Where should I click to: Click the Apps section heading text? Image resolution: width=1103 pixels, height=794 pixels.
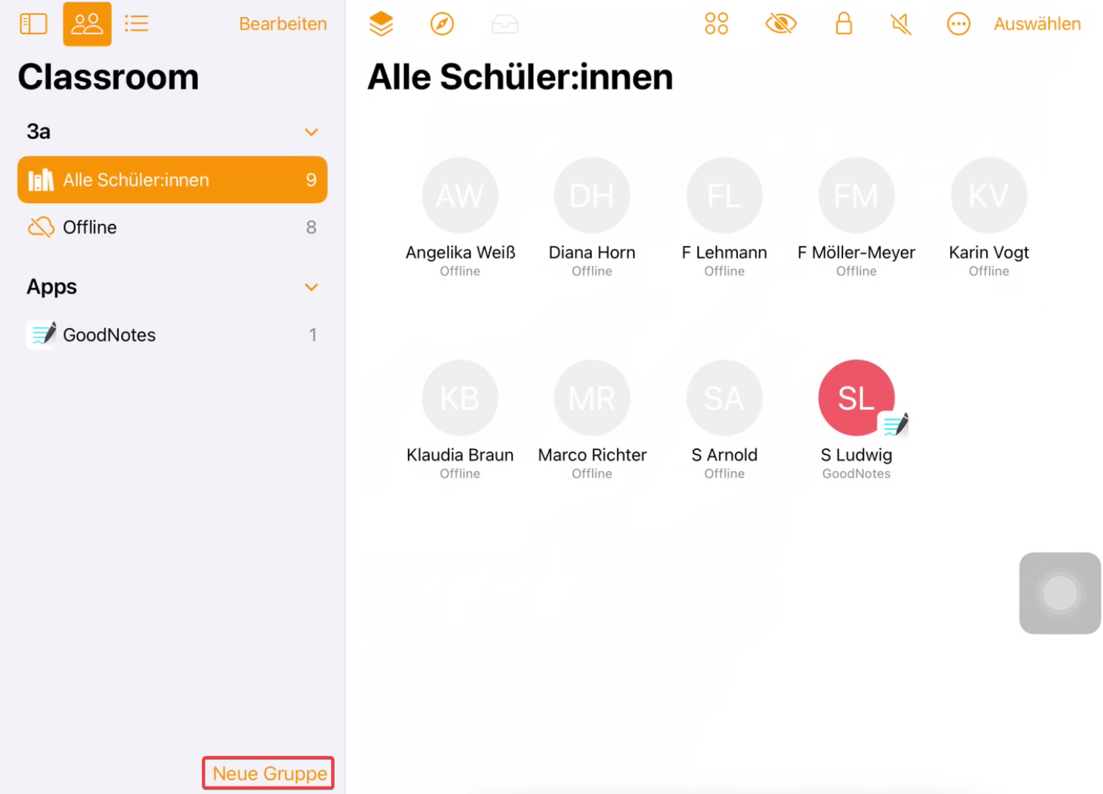click(52, 287)
